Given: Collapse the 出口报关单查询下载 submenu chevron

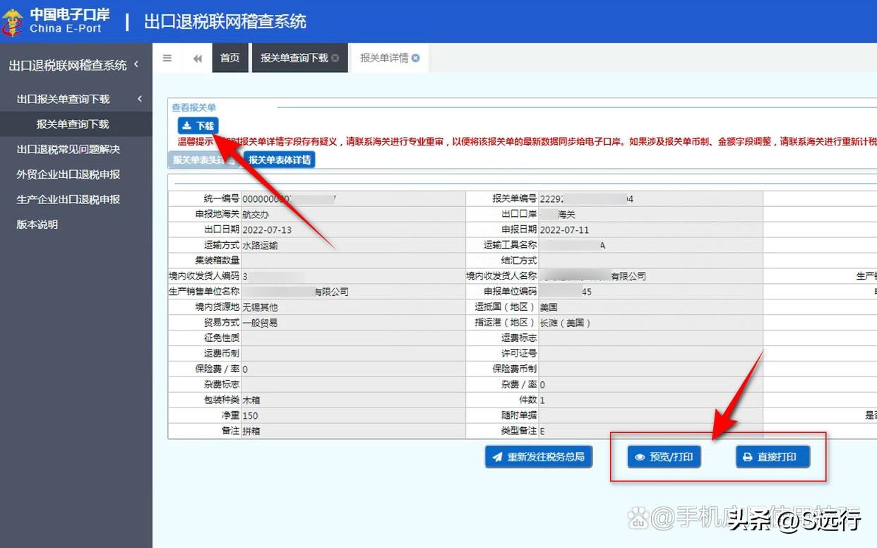Looking at the screenshot, I should 140,99.
